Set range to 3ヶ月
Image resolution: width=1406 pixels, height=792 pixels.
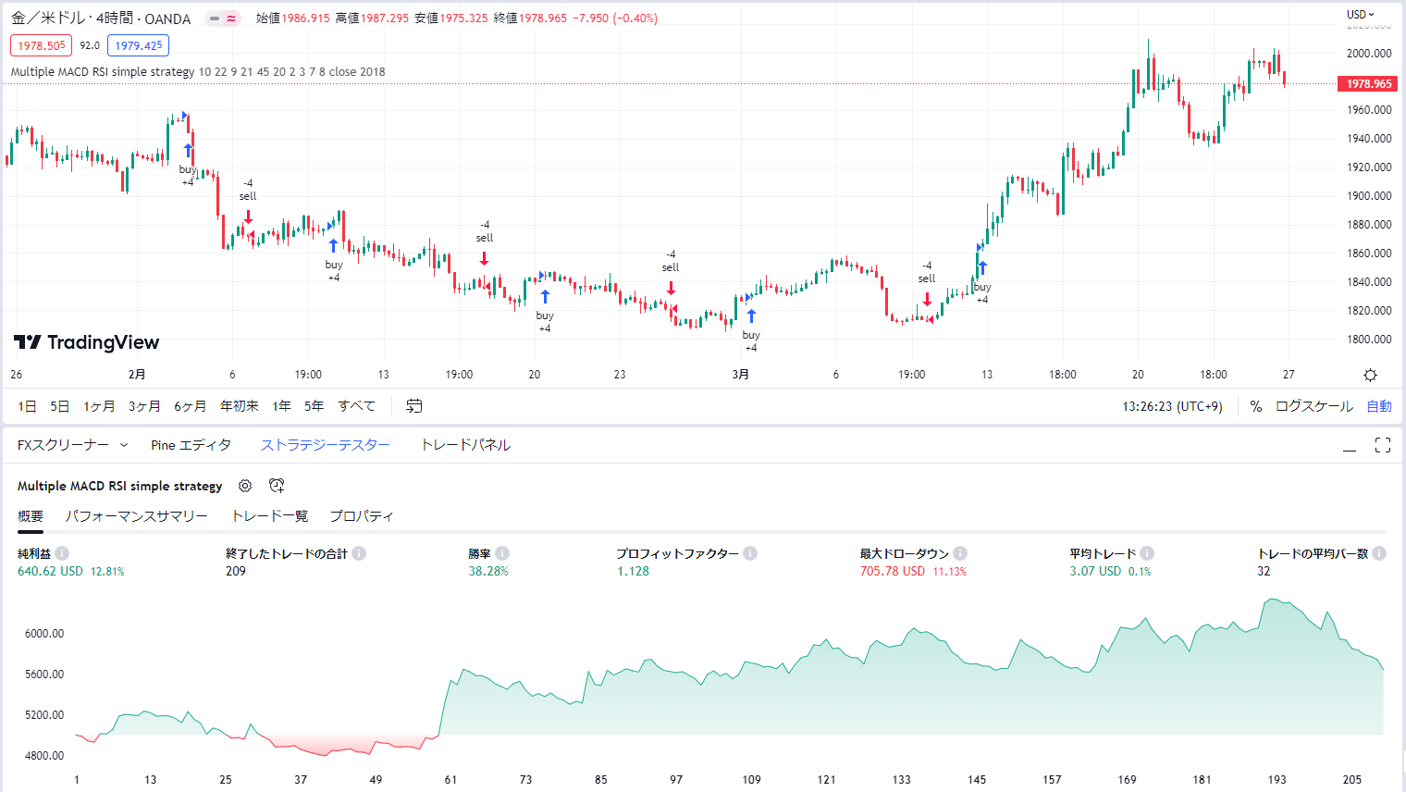(x=144, y=406)
